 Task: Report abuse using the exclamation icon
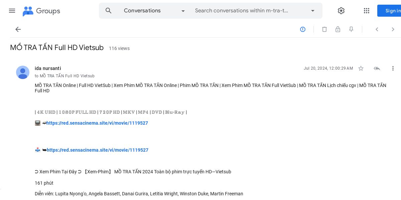(303, 29)
